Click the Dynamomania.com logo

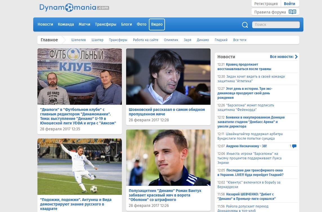click(x=74, y=8)
